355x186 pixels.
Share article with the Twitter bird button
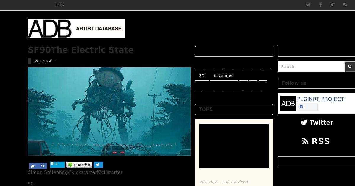pyautogui.click(x=98, y=165)
